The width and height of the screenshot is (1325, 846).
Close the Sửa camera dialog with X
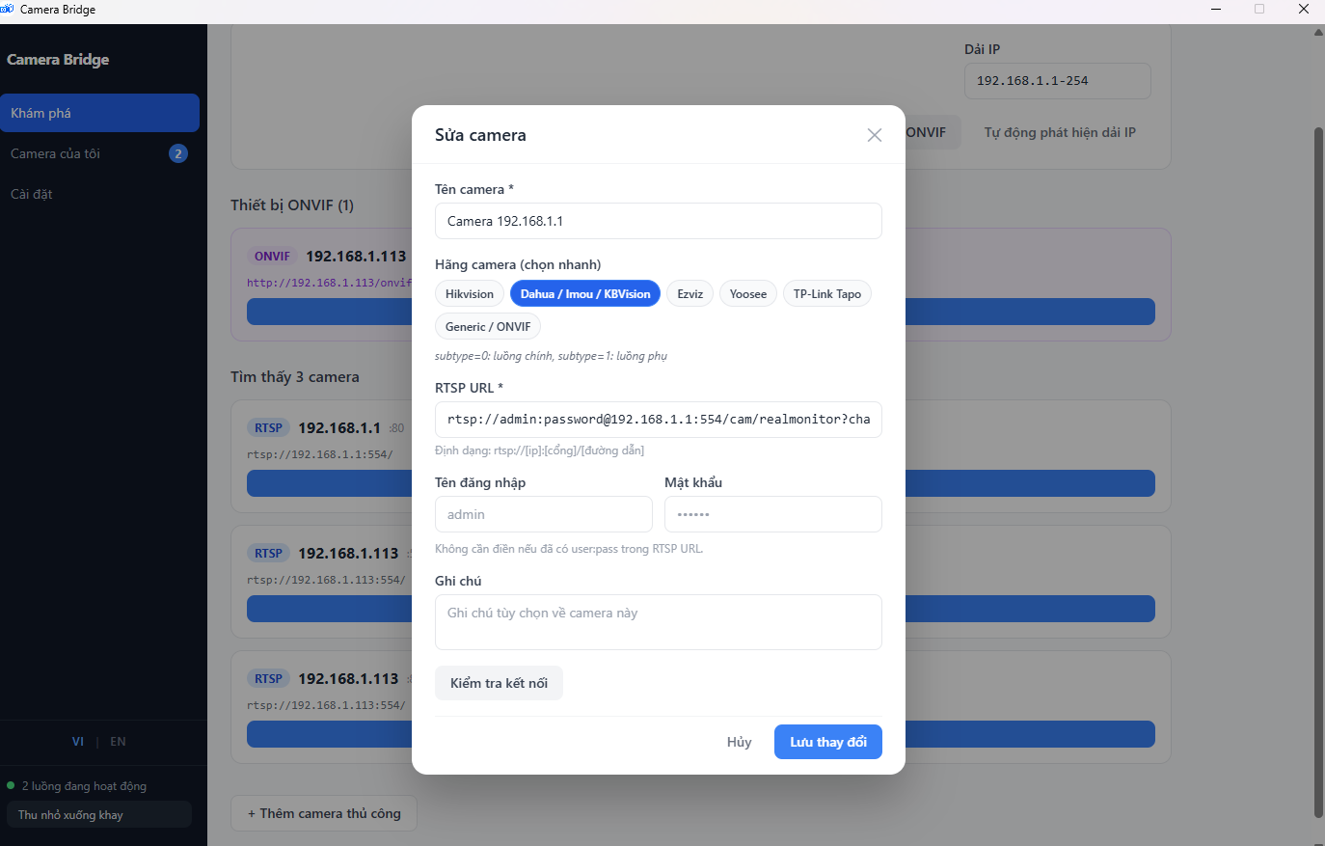coord(874,135)
